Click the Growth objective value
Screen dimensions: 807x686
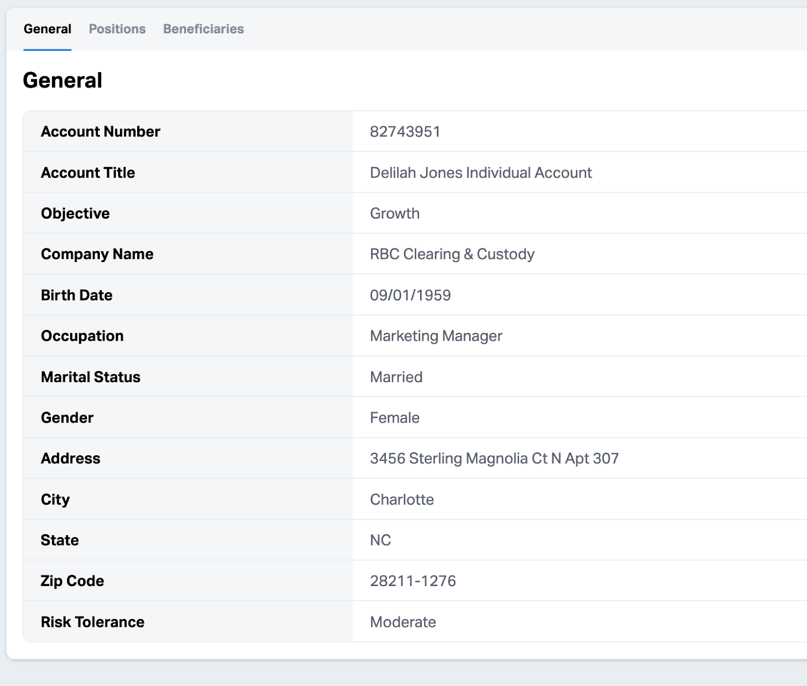coord(394,214)
